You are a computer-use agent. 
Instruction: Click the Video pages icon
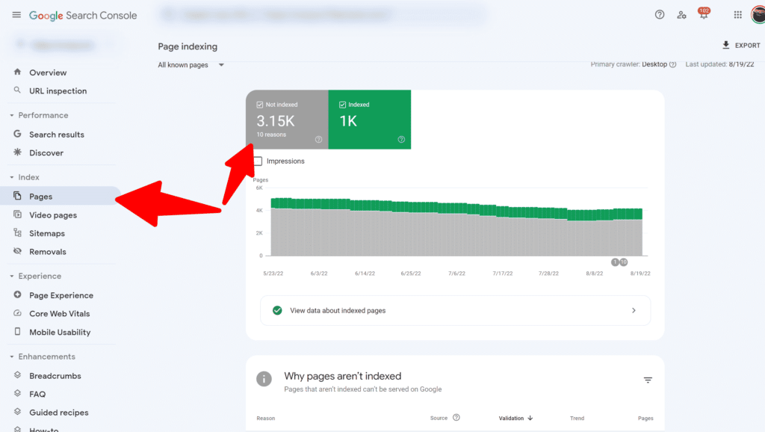(18, 215)
